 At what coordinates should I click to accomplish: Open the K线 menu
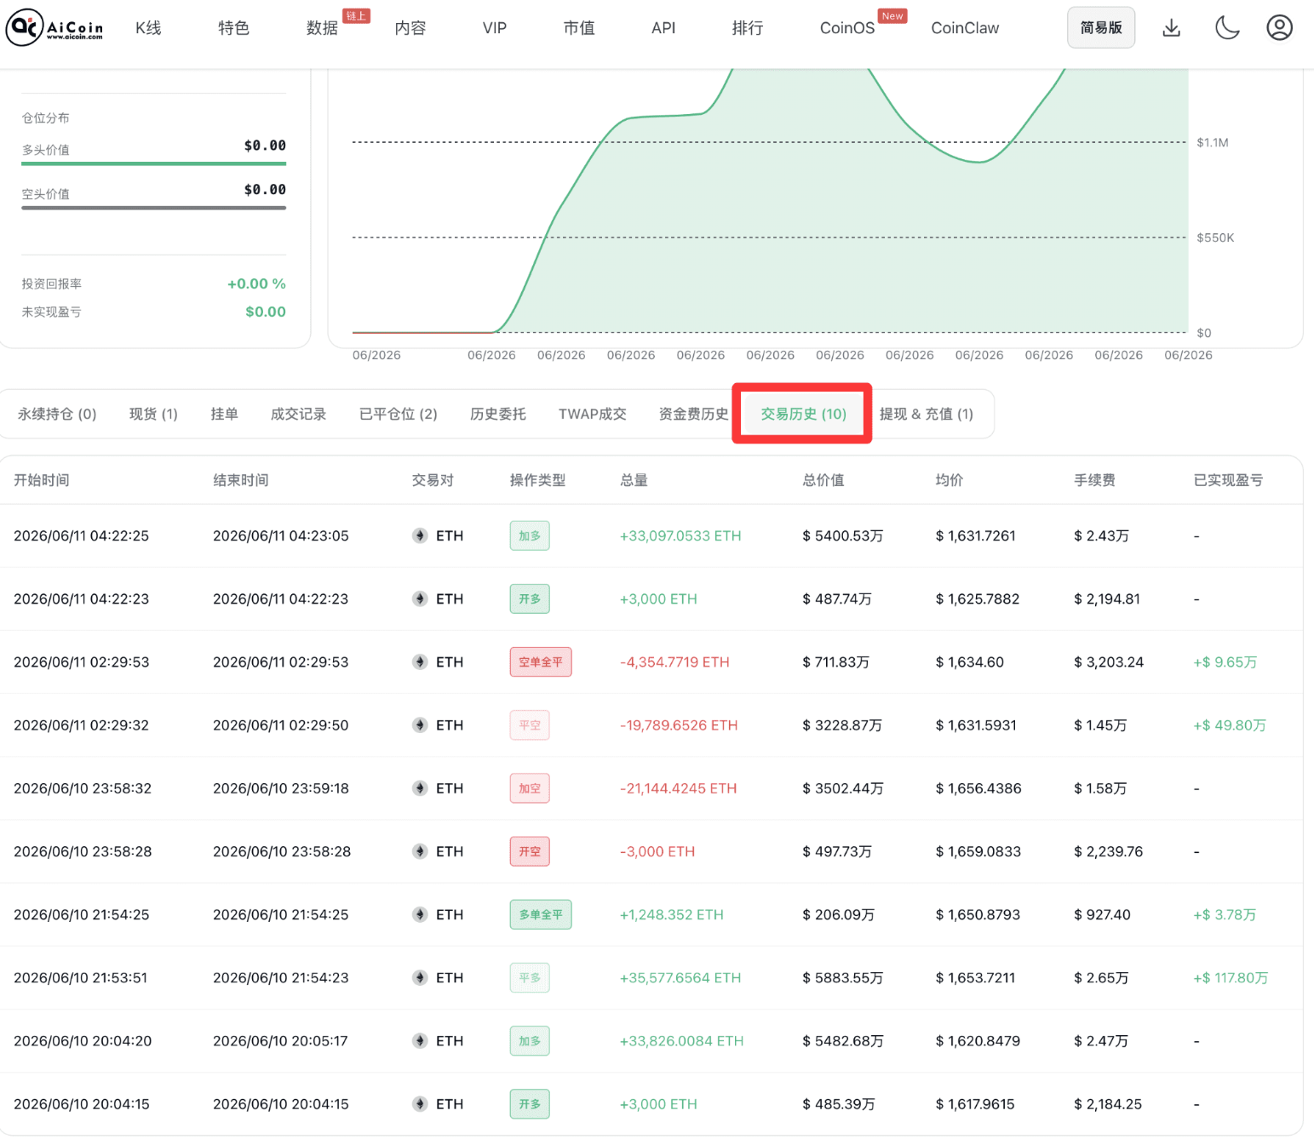pyautogui.click(x=148, y=28)
